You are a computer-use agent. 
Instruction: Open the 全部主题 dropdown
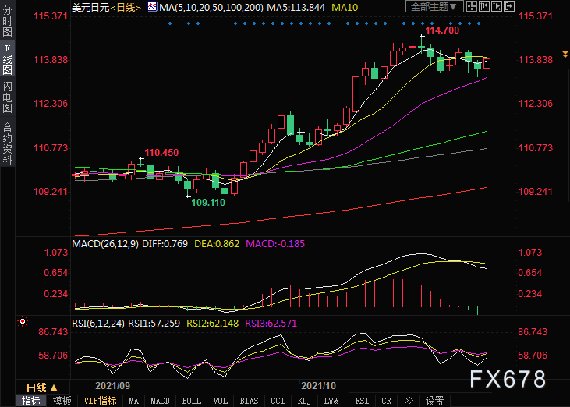click(x=434, y=6)
